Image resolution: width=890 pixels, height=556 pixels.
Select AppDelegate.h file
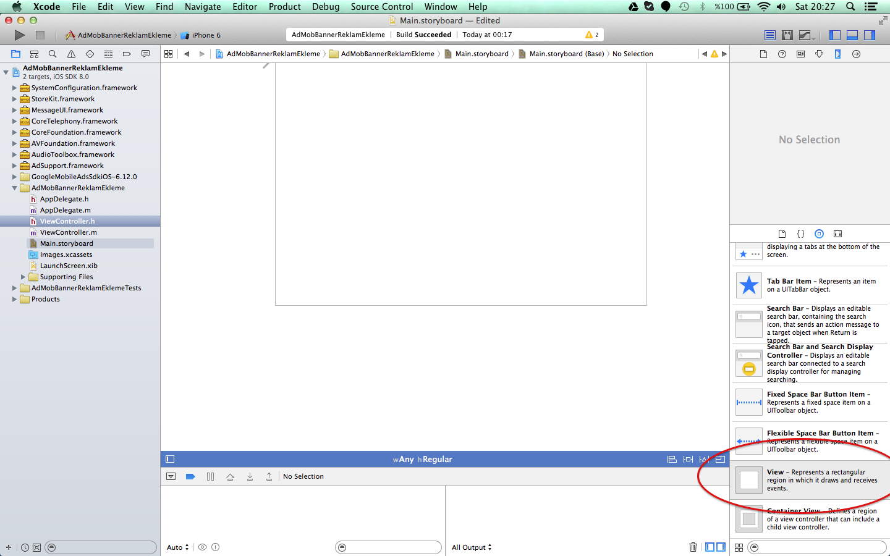click(x=64, y=199)
